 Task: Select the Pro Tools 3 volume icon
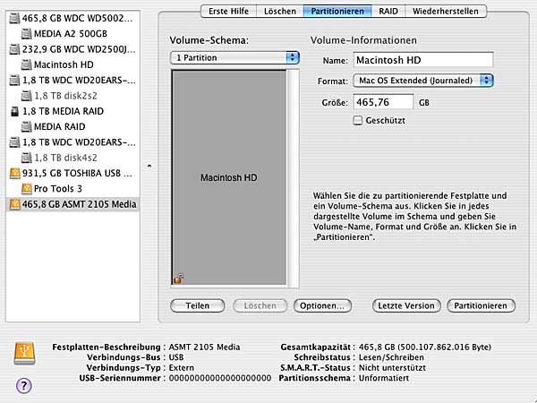(x=25, y=189)
